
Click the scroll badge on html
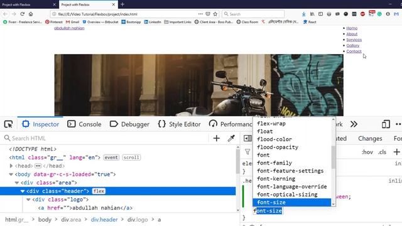(x=131, y=158)
